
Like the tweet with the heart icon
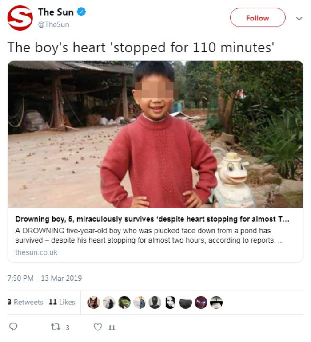pos(97,327)
